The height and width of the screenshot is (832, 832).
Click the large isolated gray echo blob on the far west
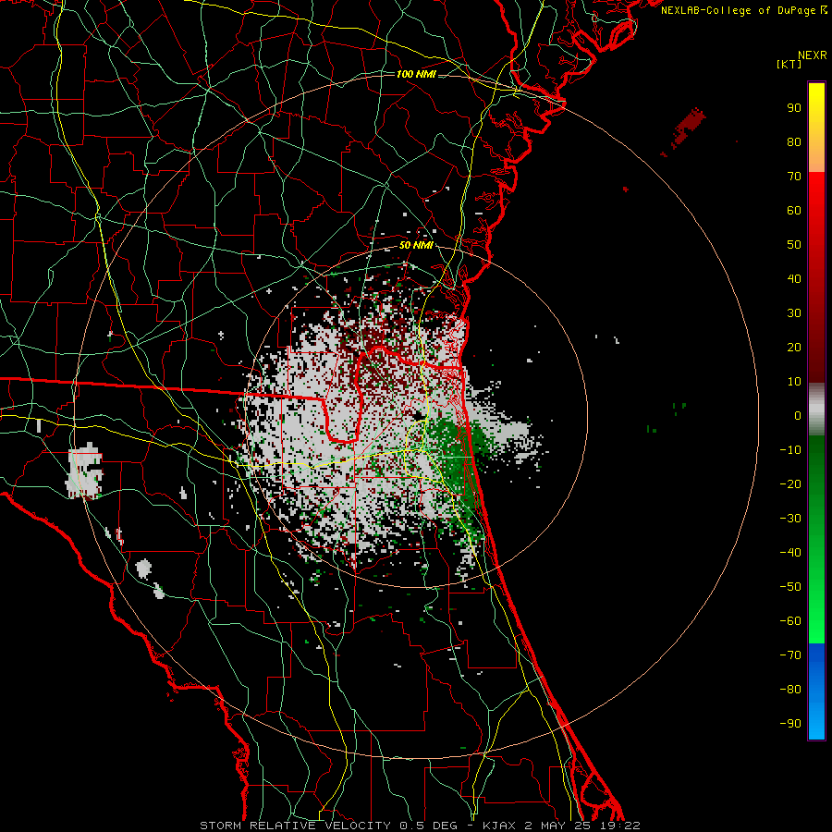[x=84, y=471]
